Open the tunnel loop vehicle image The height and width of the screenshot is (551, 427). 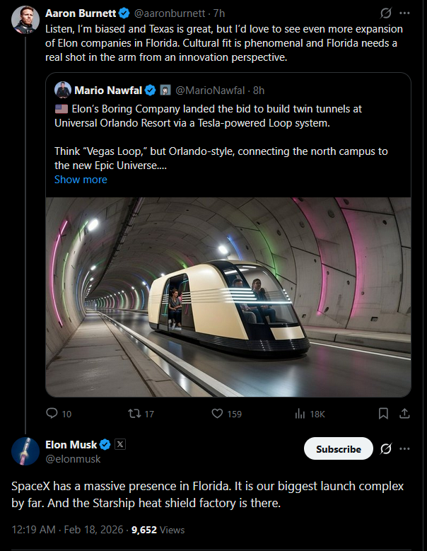pyautogui.click(x=228, y=297)
